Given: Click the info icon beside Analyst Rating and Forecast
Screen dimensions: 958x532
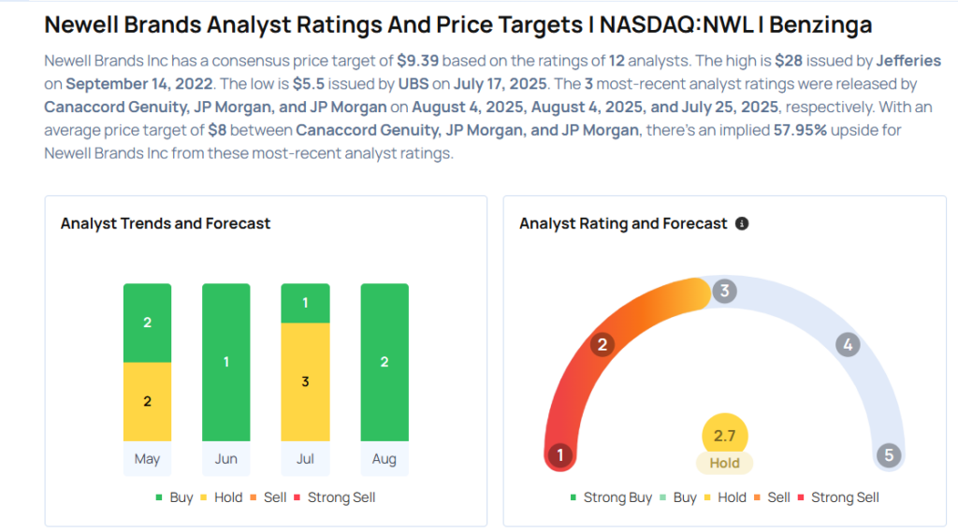Looking at the screenshot, I should point(742,224).
